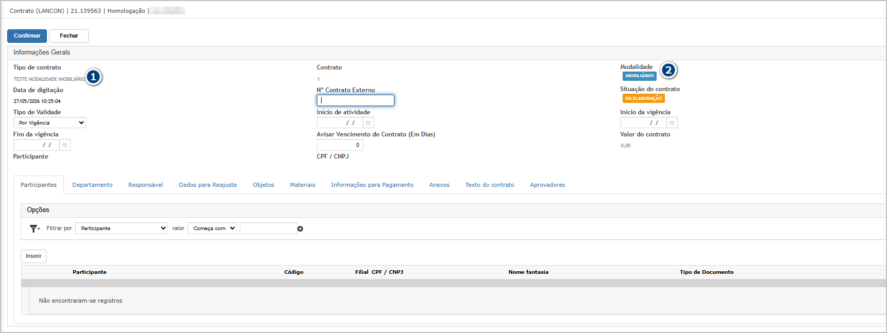
Task: Open the filter funnel icon in Opções
Action: pos(35,229)
